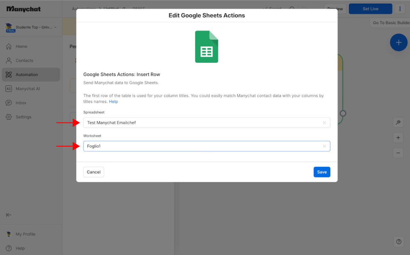Open the three-dot more options menu
The width and height of the screenshot is (410, 255).
(400, 9)
